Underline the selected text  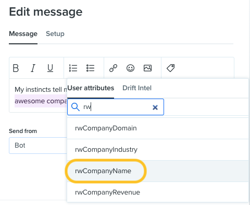click(x=50, y=68)
